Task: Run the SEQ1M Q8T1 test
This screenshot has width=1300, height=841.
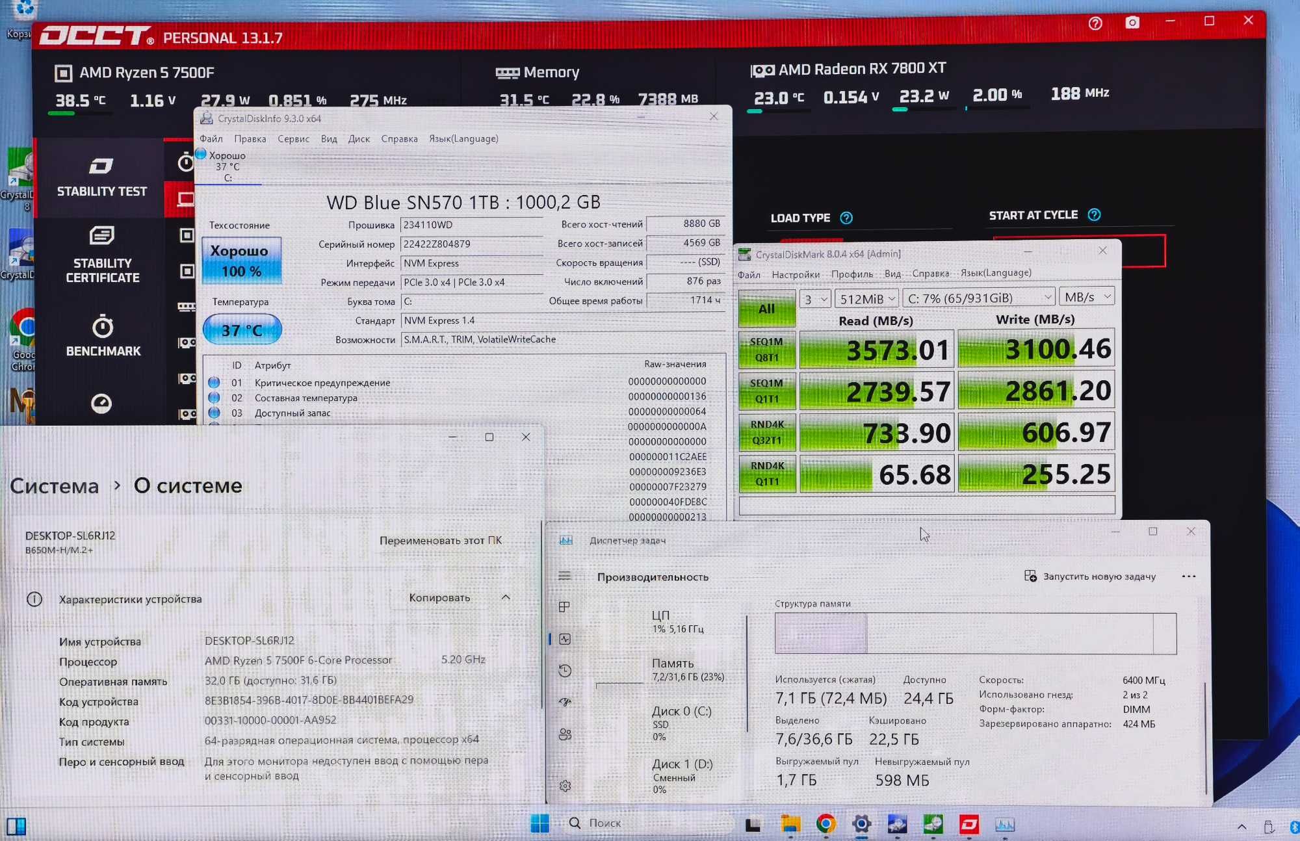Action: 767,350
